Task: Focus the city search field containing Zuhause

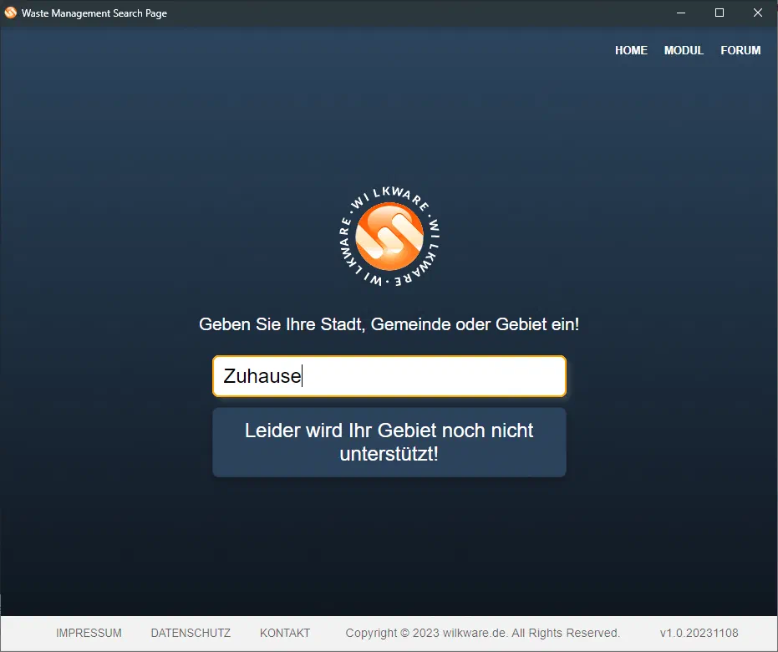Action: pyautogui.click(x=389, y=376)
